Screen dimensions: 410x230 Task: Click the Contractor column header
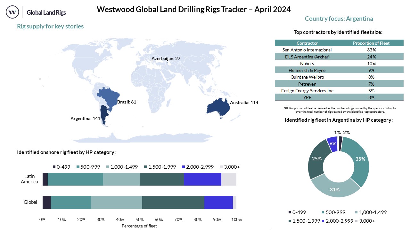click(307, 43)
